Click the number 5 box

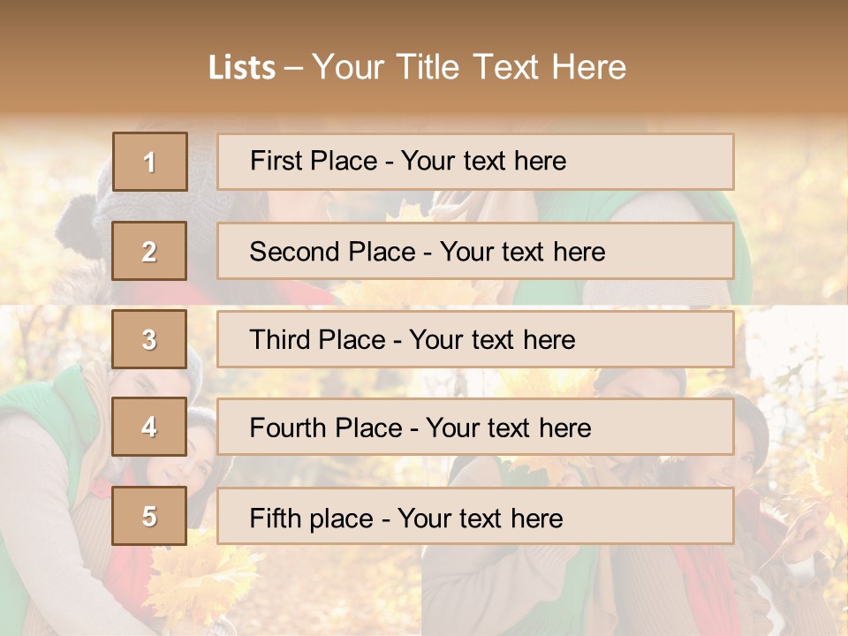(149, 516)
